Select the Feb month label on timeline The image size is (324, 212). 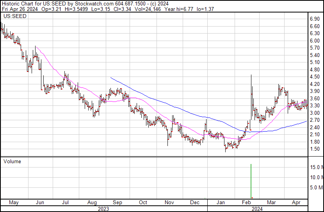[246, 203]
